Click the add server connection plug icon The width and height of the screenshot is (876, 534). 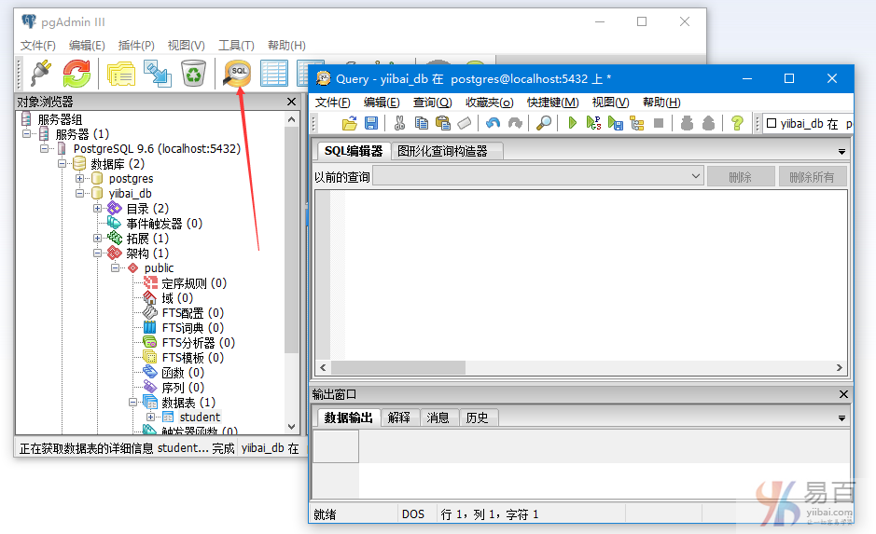(40, 73)
